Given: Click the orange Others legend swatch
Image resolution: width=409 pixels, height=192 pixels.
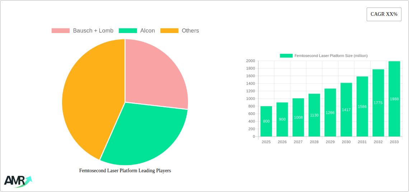Looking at the screenshot, I should (169, 31).
